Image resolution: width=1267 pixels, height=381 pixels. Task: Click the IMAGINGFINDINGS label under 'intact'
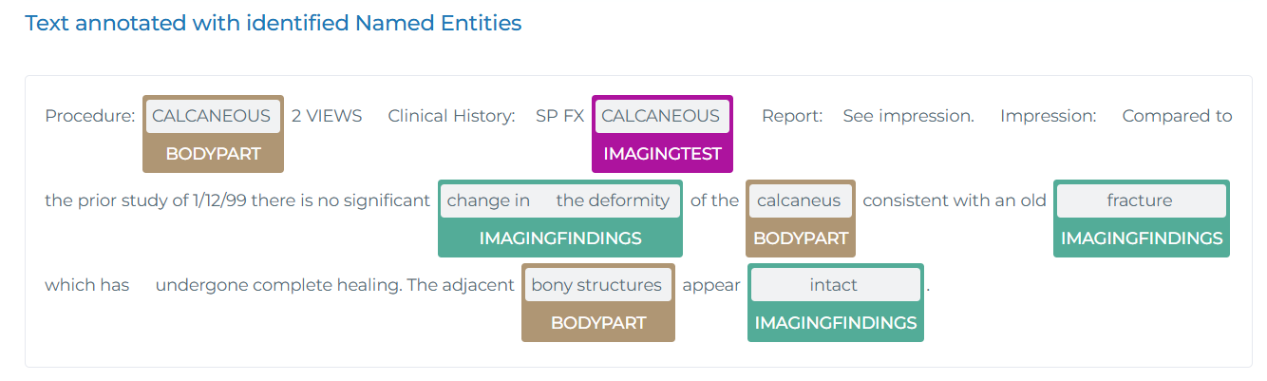pos(836,323)
